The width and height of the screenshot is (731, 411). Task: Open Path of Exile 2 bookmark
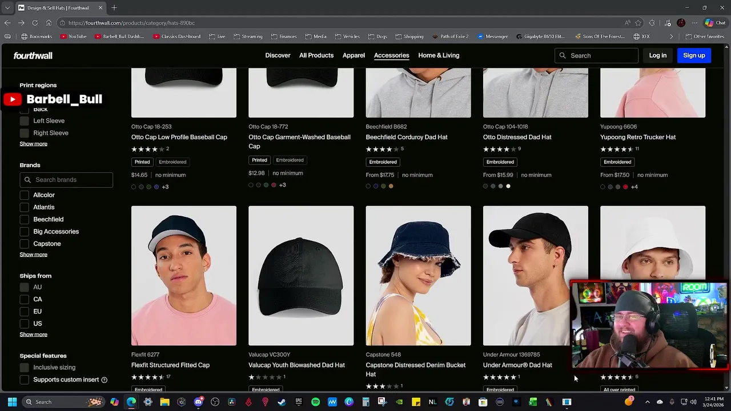451,37
